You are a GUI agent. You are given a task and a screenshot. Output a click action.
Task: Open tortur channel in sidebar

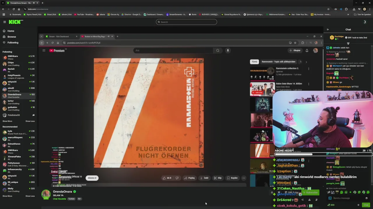coord(19,102)
